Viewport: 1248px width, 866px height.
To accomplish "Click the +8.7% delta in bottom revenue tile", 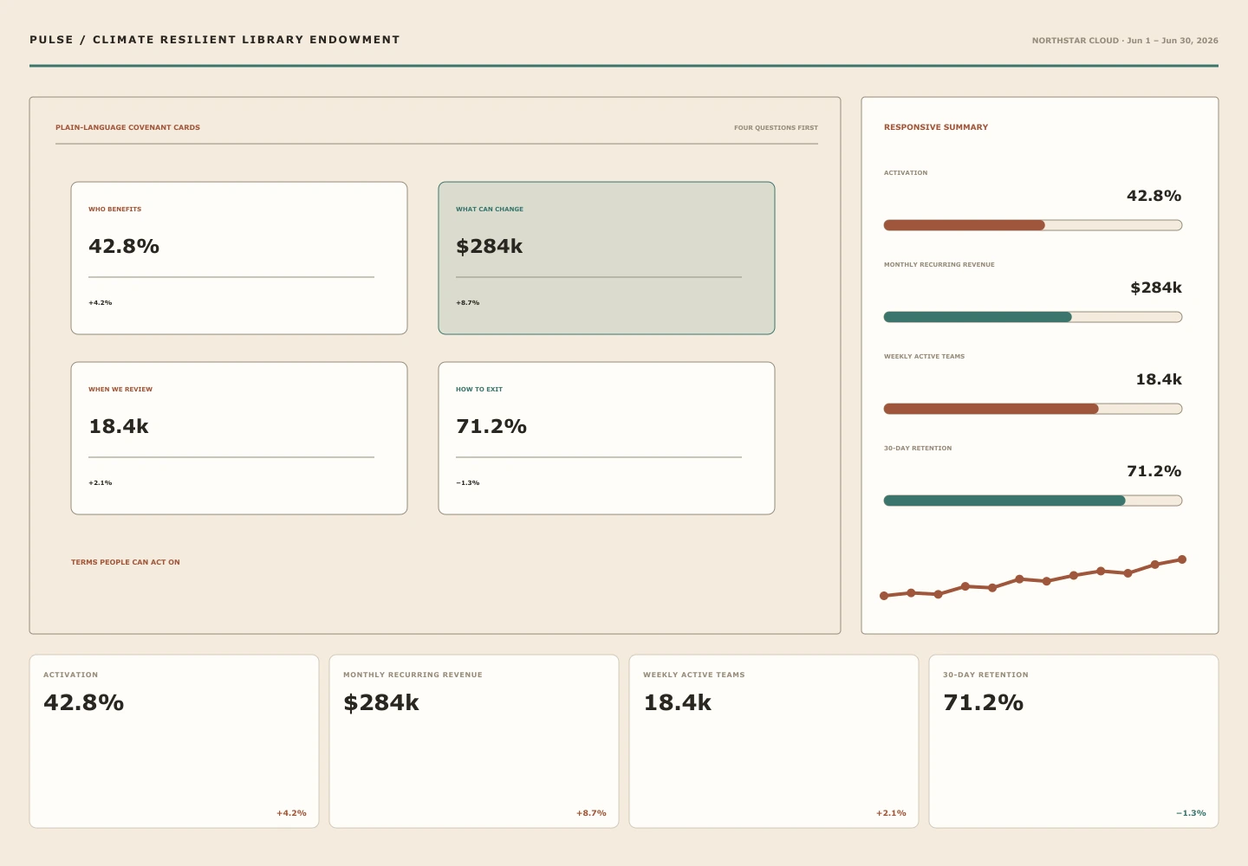I will click(x=591, y=813).
